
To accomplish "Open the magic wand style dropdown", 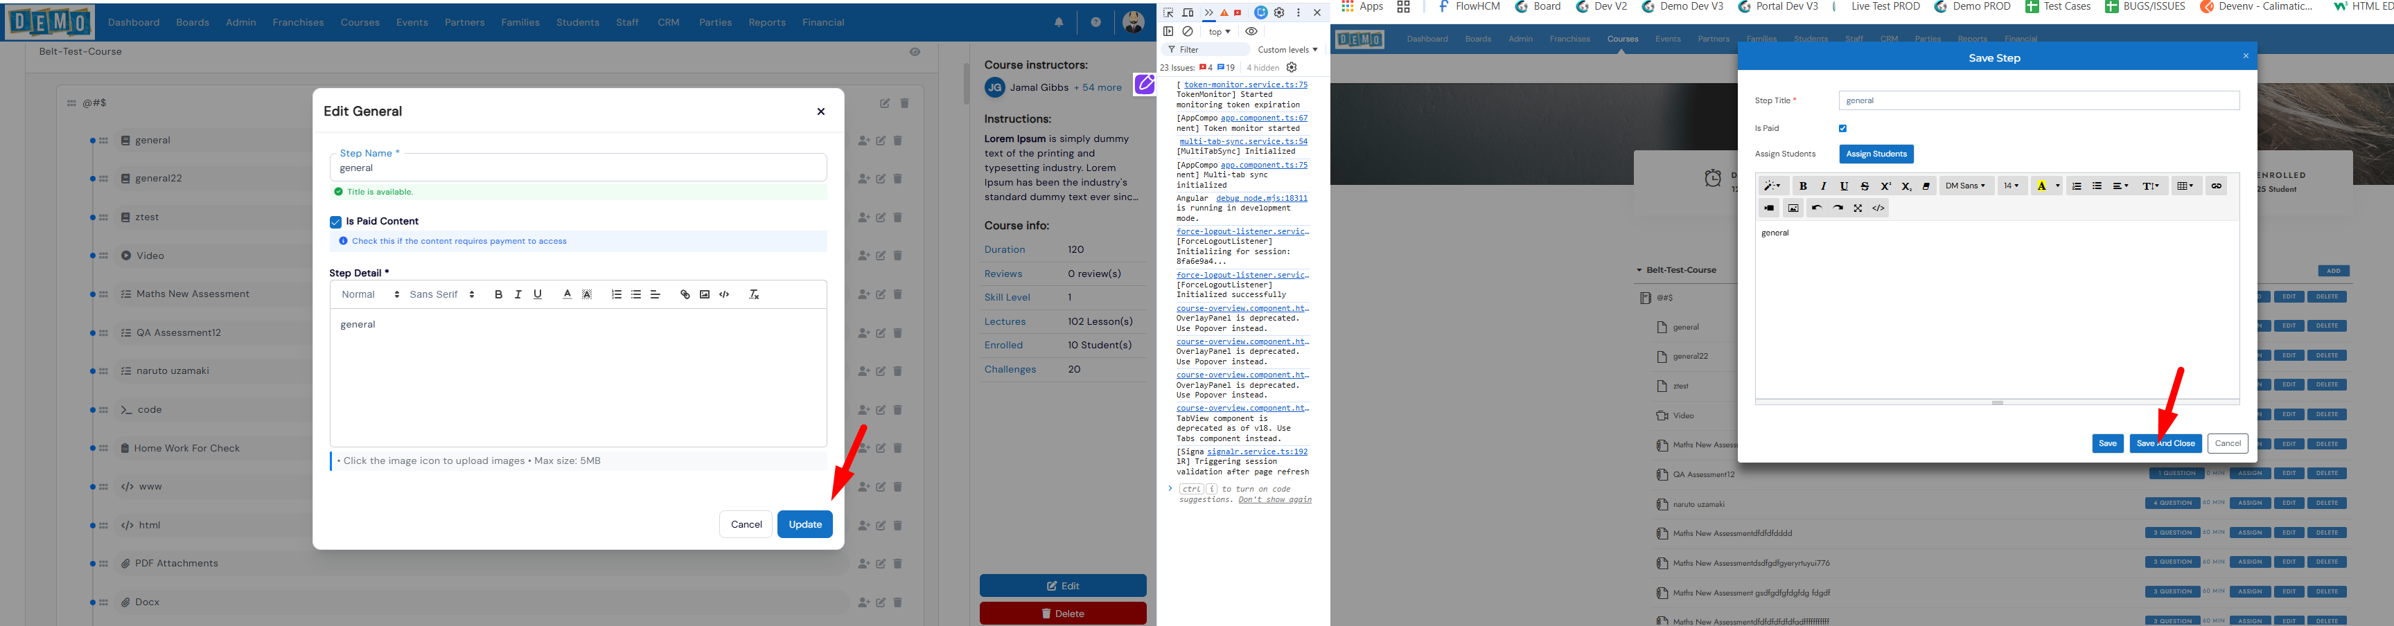I will 1773,186.
